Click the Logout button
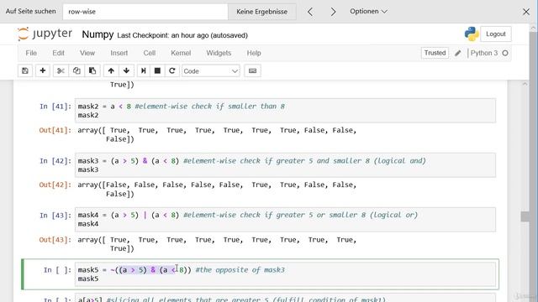The image size is (538, 302). point(496,34)
